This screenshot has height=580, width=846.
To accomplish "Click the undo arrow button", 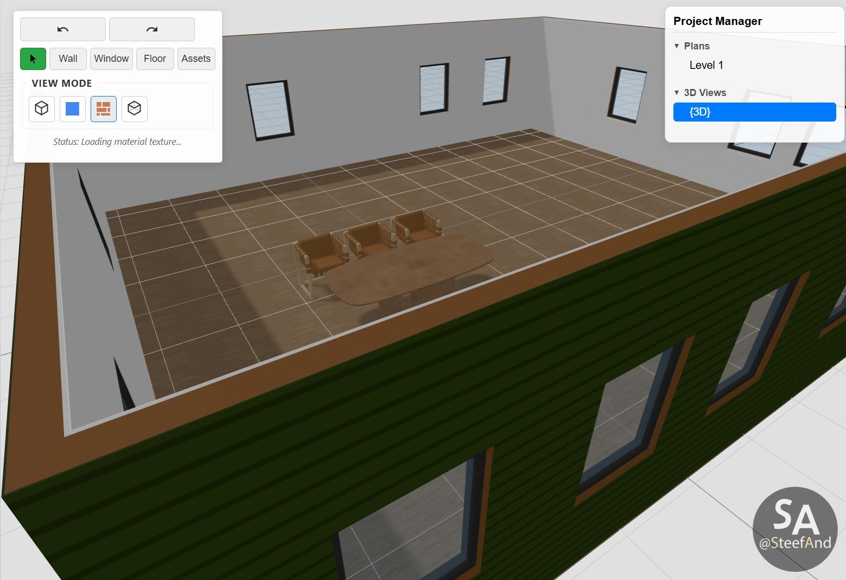I will [63, 29].
